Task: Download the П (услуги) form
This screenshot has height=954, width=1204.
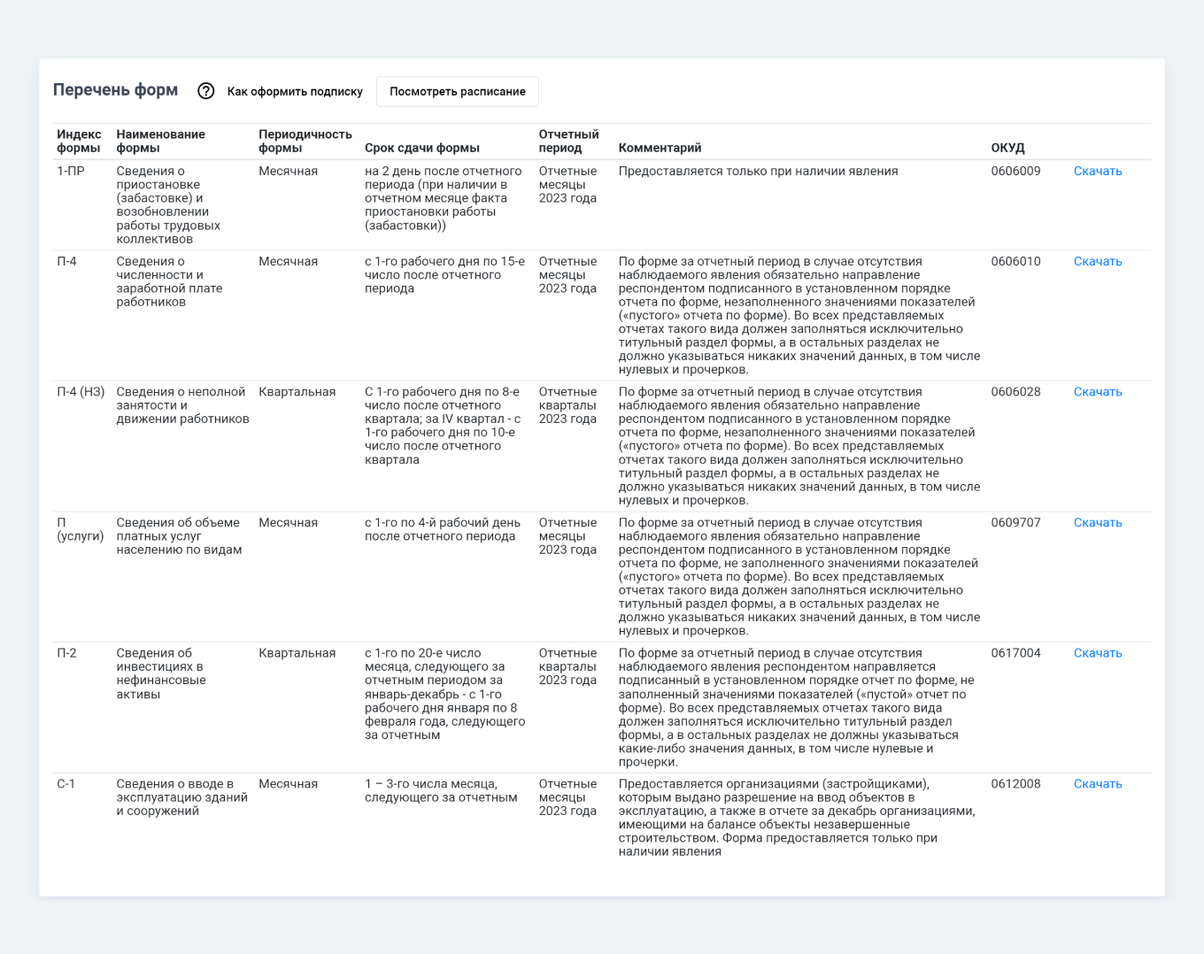Action: 1097,523
